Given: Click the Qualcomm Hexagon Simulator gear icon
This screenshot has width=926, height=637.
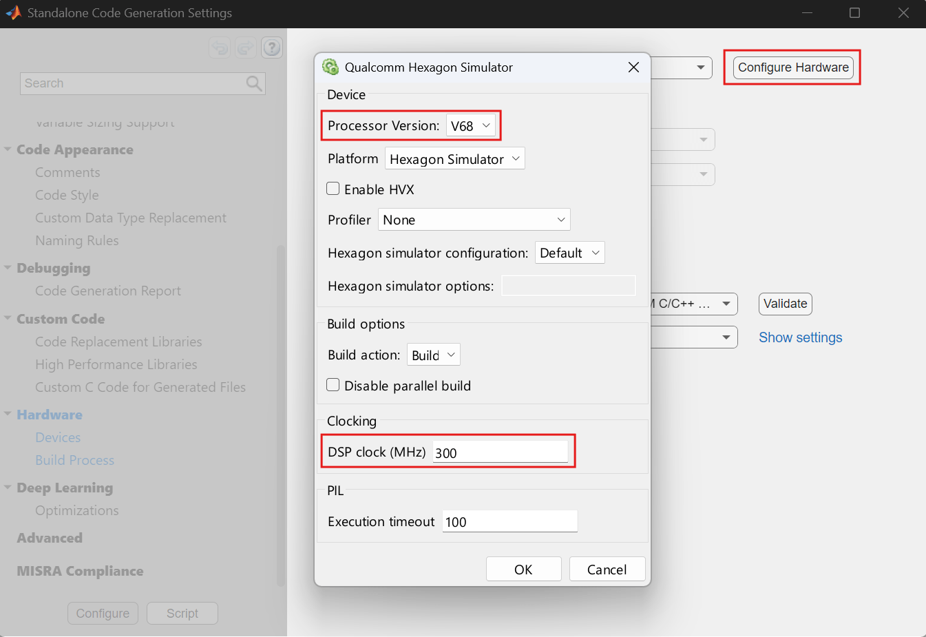Looking at the screenshot, I should (x=330, y=67).
